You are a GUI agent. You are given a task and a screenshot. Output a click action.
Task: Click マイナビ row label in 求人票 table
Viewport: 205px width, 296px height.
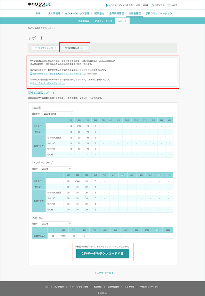pyautogui.click(x=51, y=143)
